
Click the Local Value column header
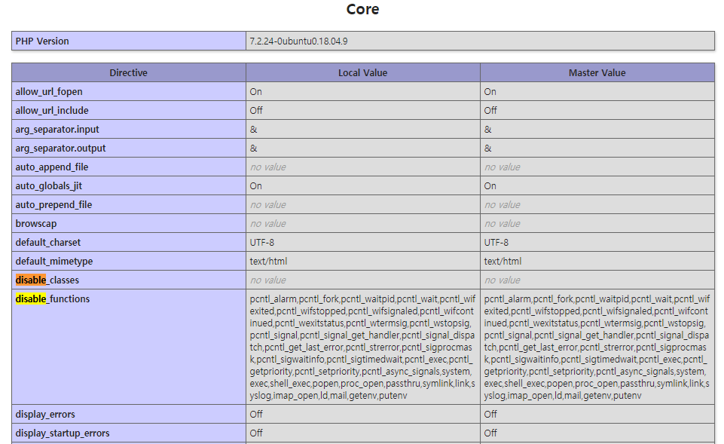(363, 72)
